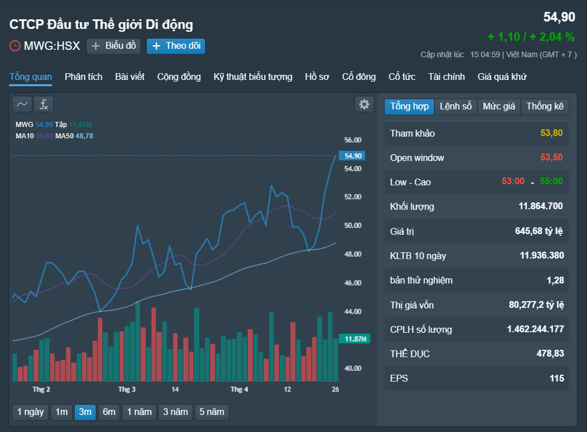Click the EPS value 115
This screenshot has width=587, height=432.
tap(556, 378)
